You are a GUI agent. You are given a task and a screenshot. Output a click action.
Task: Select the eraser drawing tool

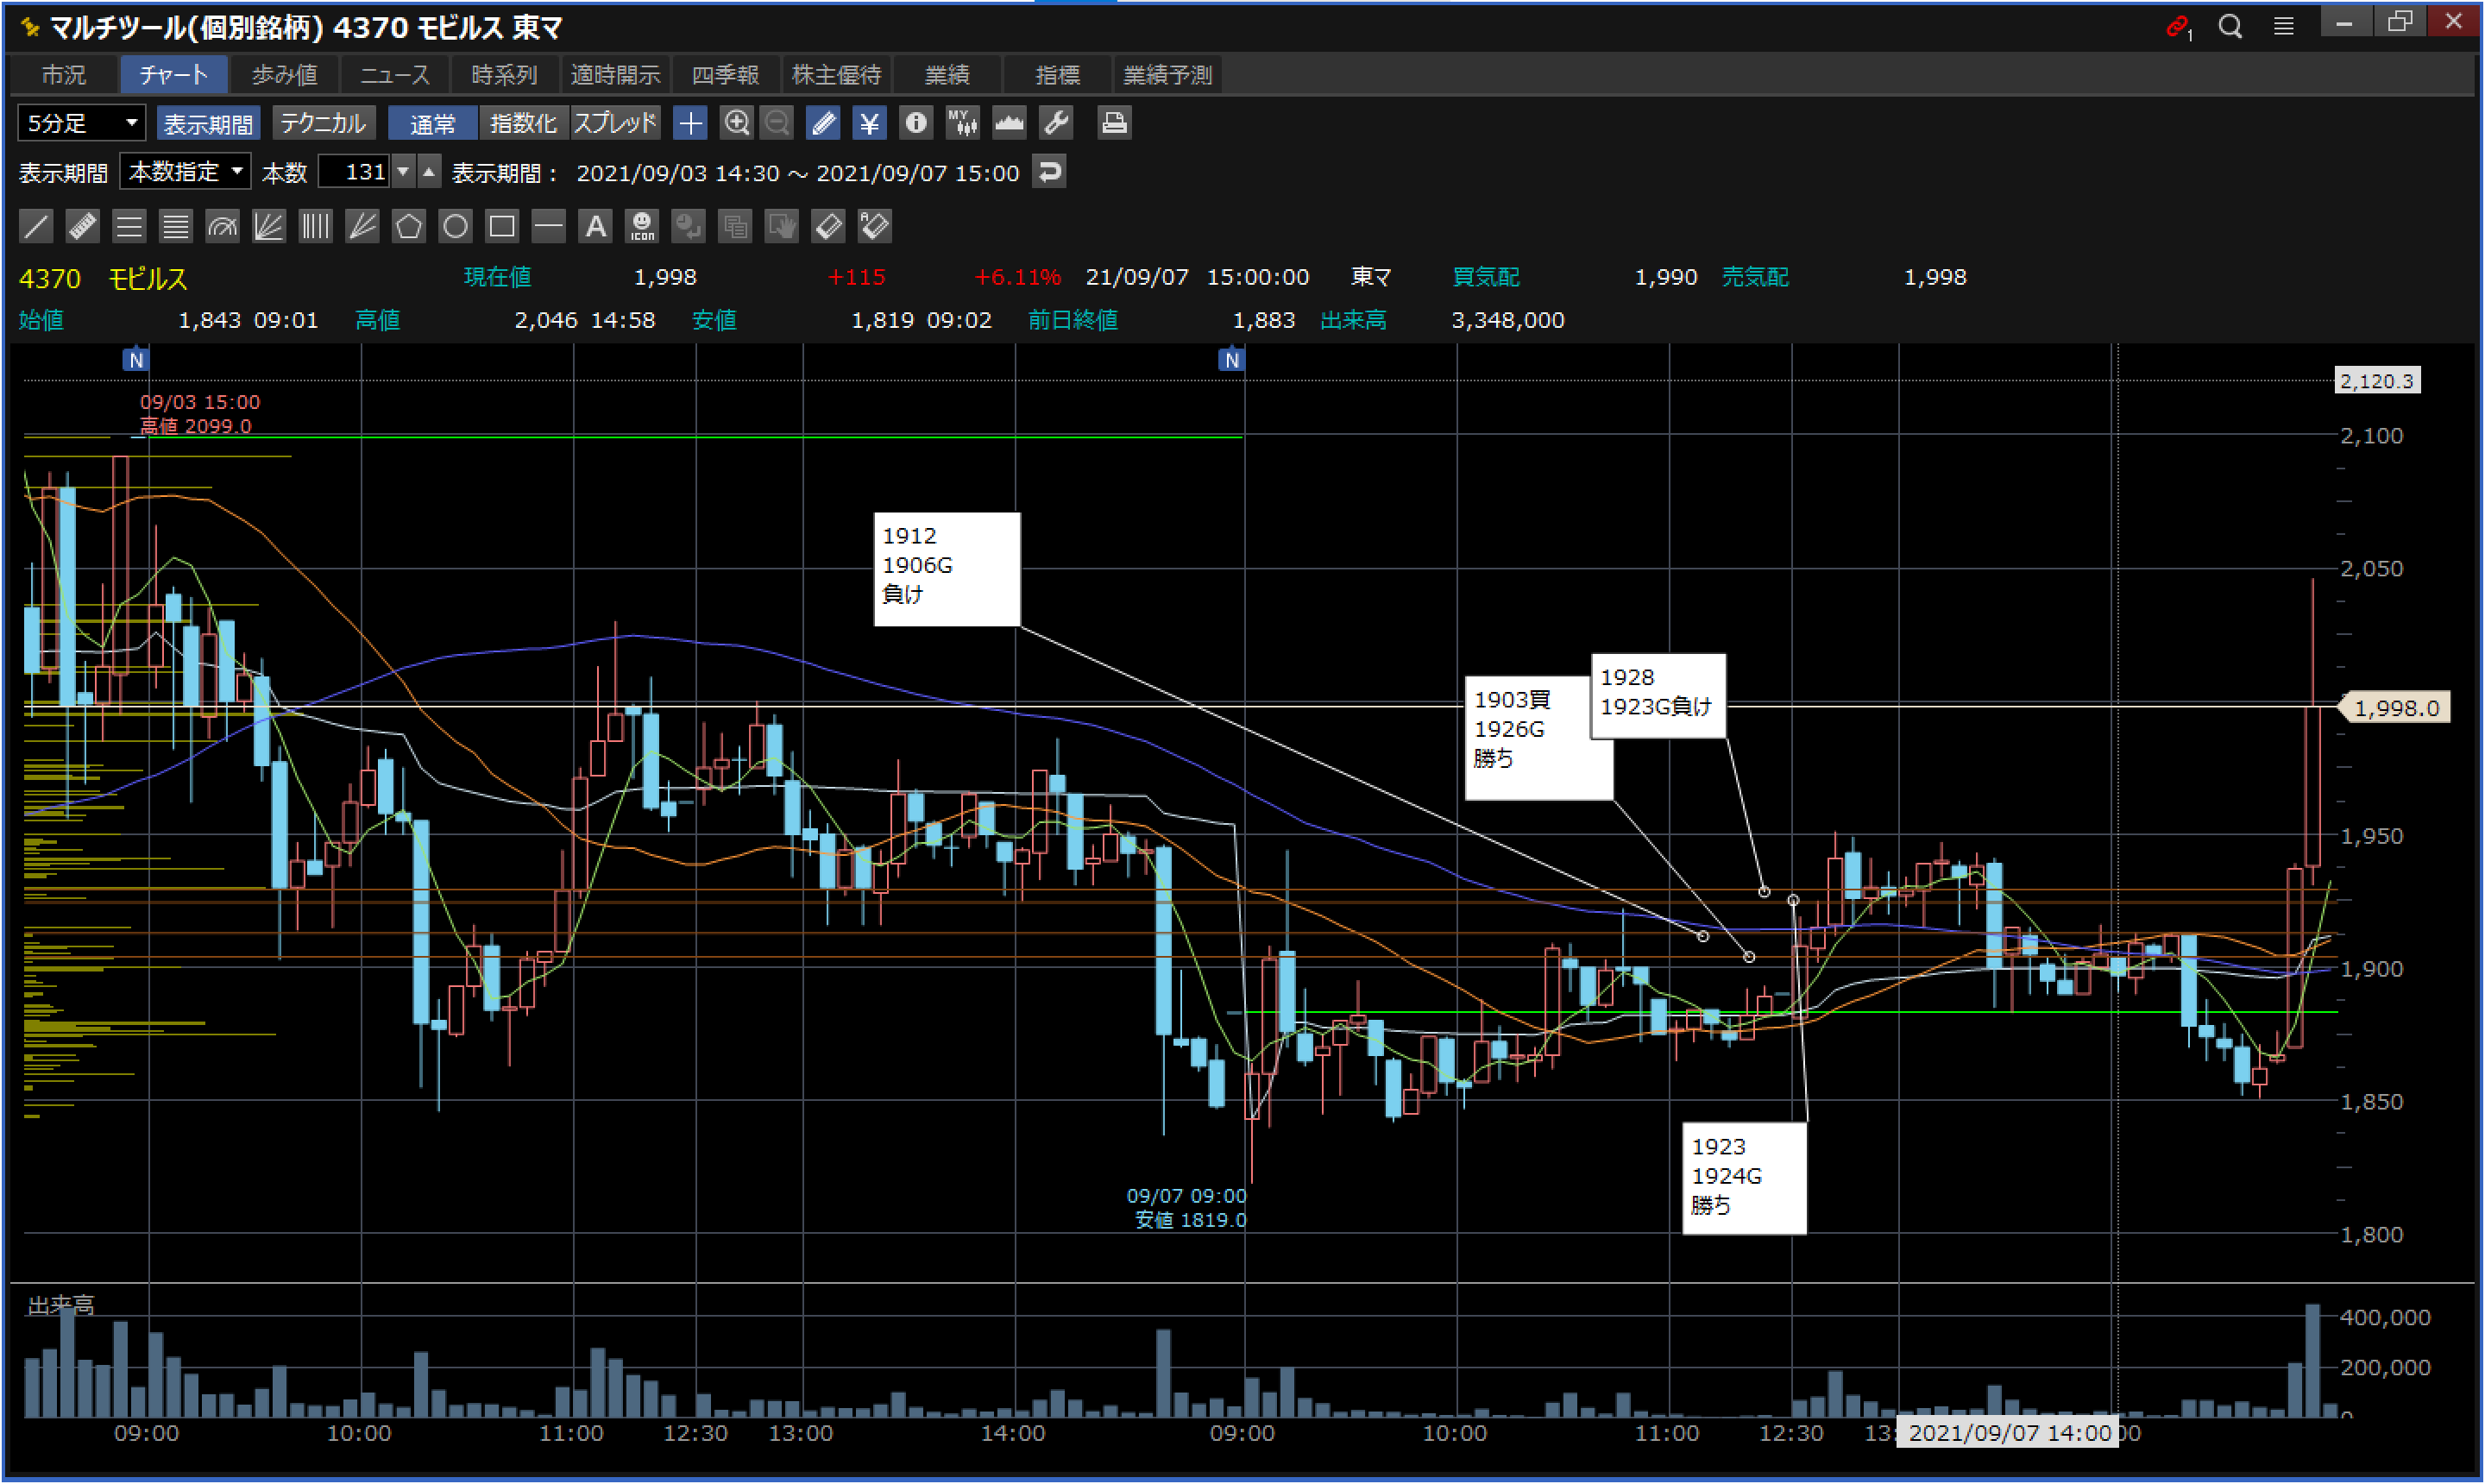828,227
